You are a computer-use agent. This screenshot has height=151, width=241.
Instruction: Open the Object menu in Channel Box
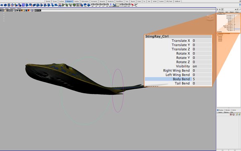click(x=232, y=12)
